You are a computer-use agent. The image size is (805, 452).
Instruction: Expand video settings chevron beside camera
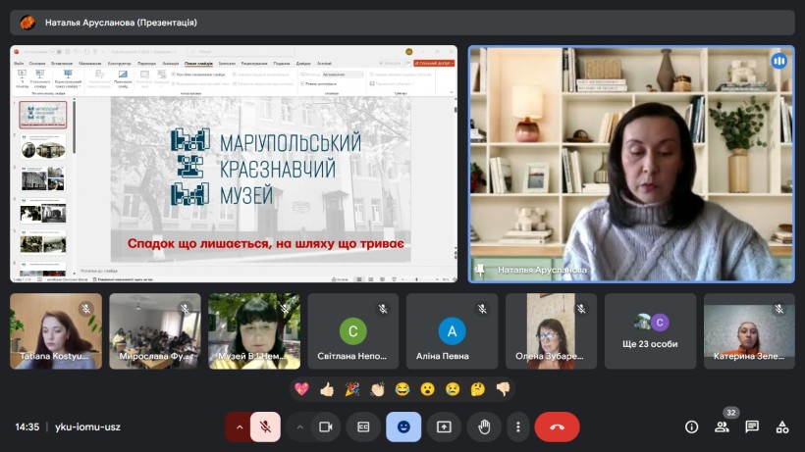coord(299,427)
